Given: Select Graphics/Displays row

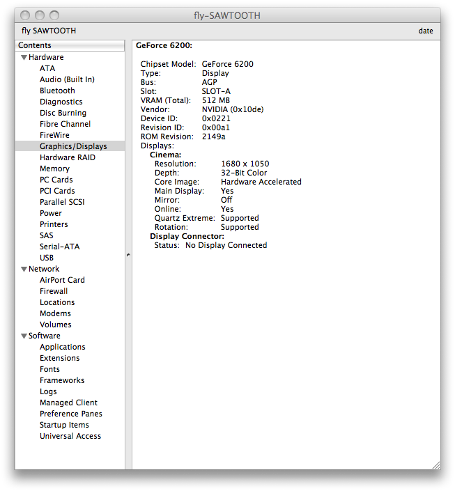Looking at the screenshot, I should pyautogui.click(x=70, y=146).
